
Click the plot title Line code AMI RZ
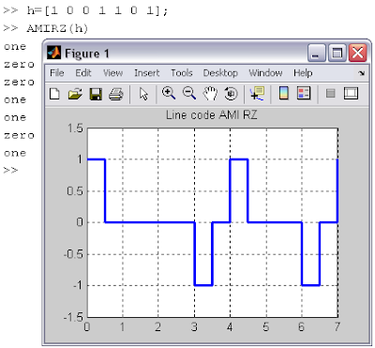point(212,114)
